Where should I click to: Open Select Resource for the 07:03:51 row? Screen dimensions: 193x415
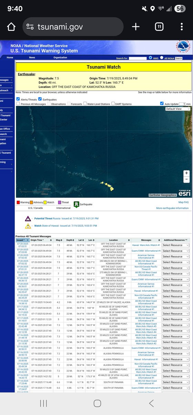point(175,245)
